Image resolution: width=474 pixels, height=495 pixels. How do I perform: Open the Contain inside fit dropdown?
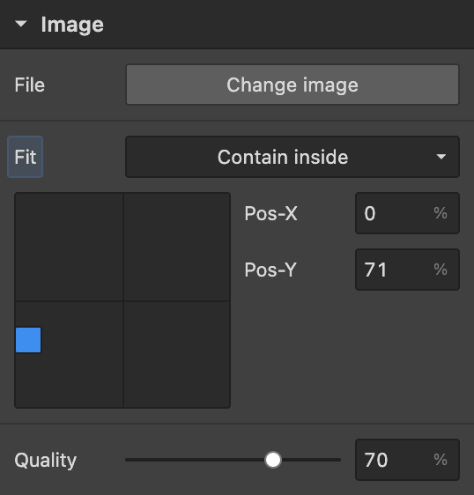(293, 157)
